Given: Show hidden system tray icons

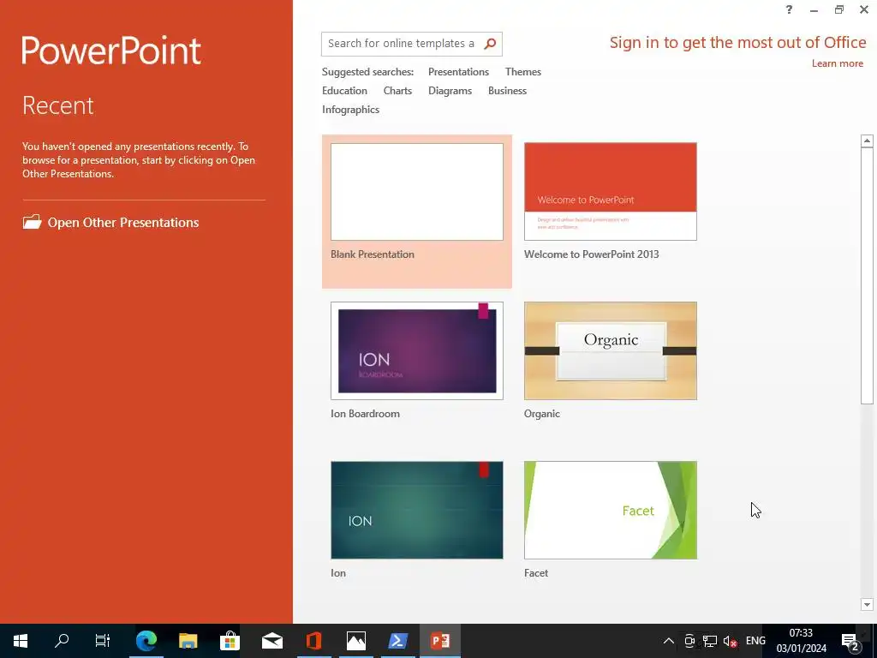Looking at the screenshot, I should pyautogui.click(x=668, y=641).
